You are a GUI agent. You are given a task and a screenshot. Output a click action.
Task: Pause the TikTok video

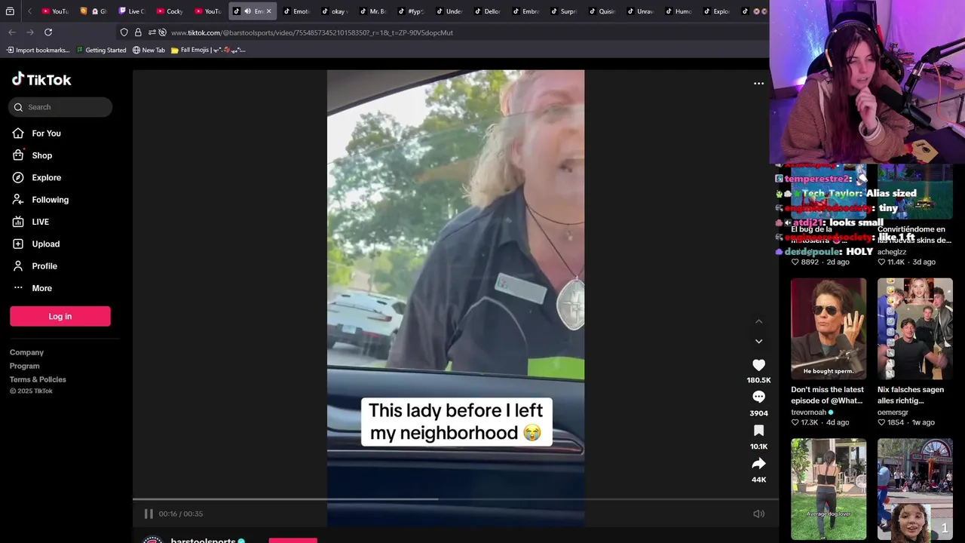click(149, 514)
